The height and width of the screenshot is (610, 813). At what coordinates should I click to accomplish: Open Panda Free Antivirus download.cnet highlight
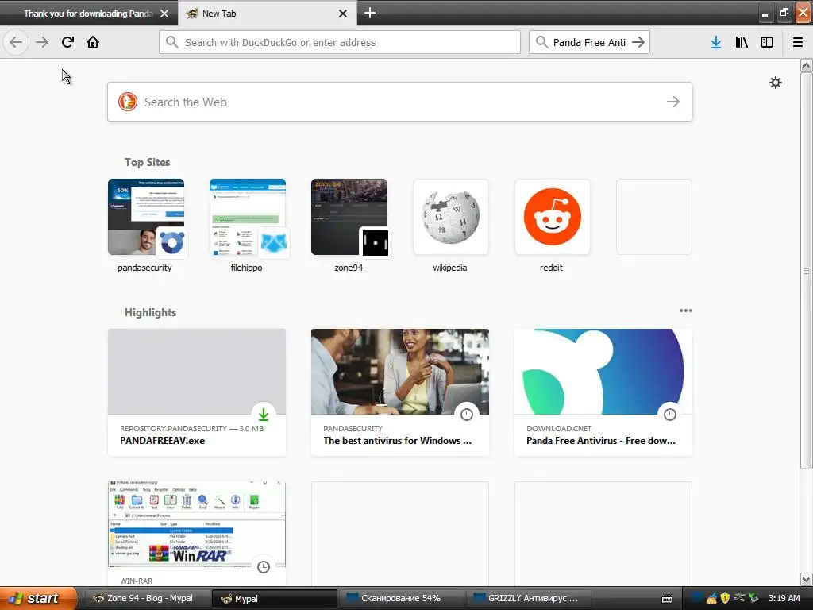point(603,392)
